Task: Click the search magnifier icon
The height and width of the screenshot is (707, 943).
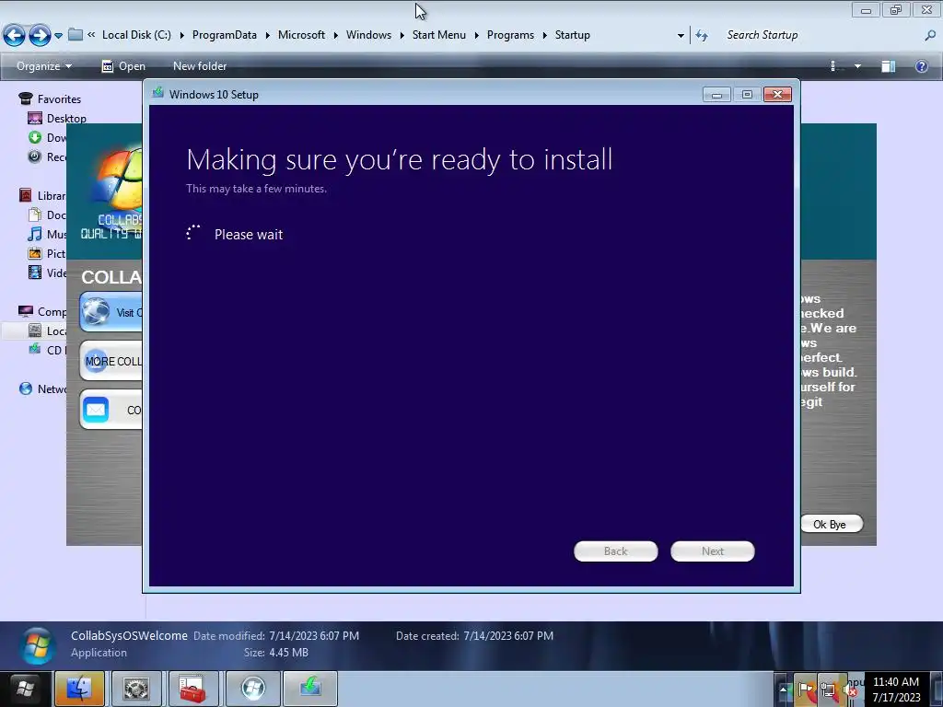Action: (930, 35)
